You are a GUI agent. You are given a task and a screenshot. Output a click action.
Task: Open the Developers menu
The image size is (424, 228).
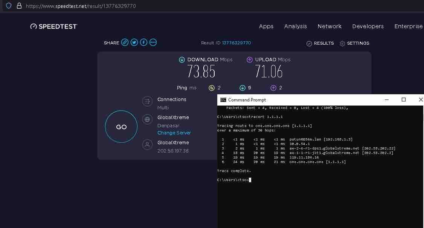click(368, 26)
